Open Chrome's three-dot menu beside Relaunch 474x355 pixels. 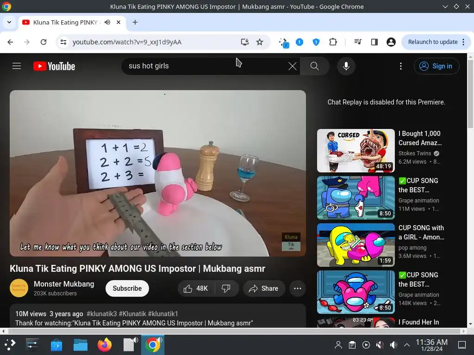463,42
